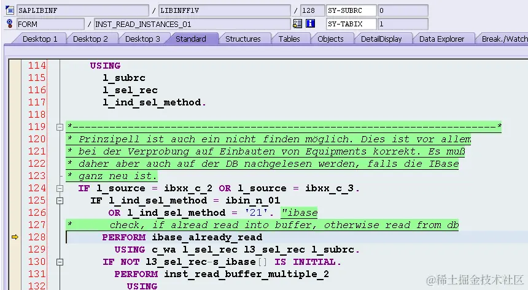Click the INST_READ_INSTANCES_01 routine name field
Image resolution: width=528 pixels, height=290 pixels.
pos(192,25)
